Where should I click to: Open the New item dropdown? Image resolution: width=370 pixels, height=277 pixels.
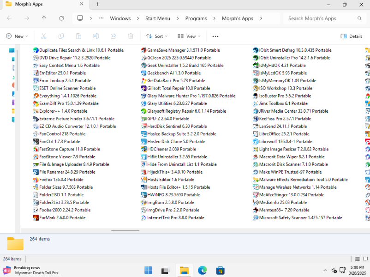tap(17, 36)
